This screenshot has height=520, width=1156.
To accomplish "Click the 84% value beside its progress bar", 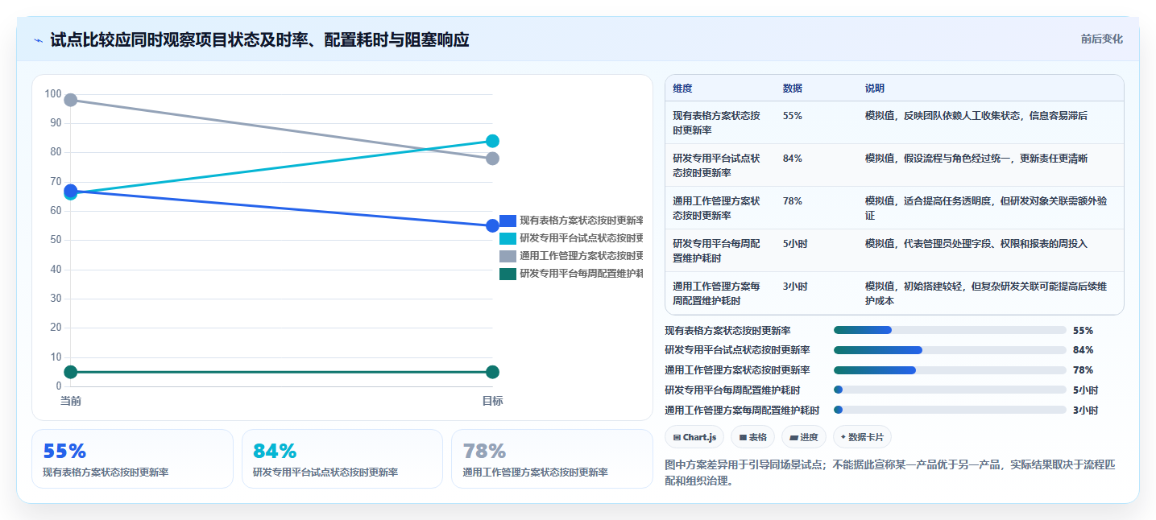I will tap(1083, 350).
